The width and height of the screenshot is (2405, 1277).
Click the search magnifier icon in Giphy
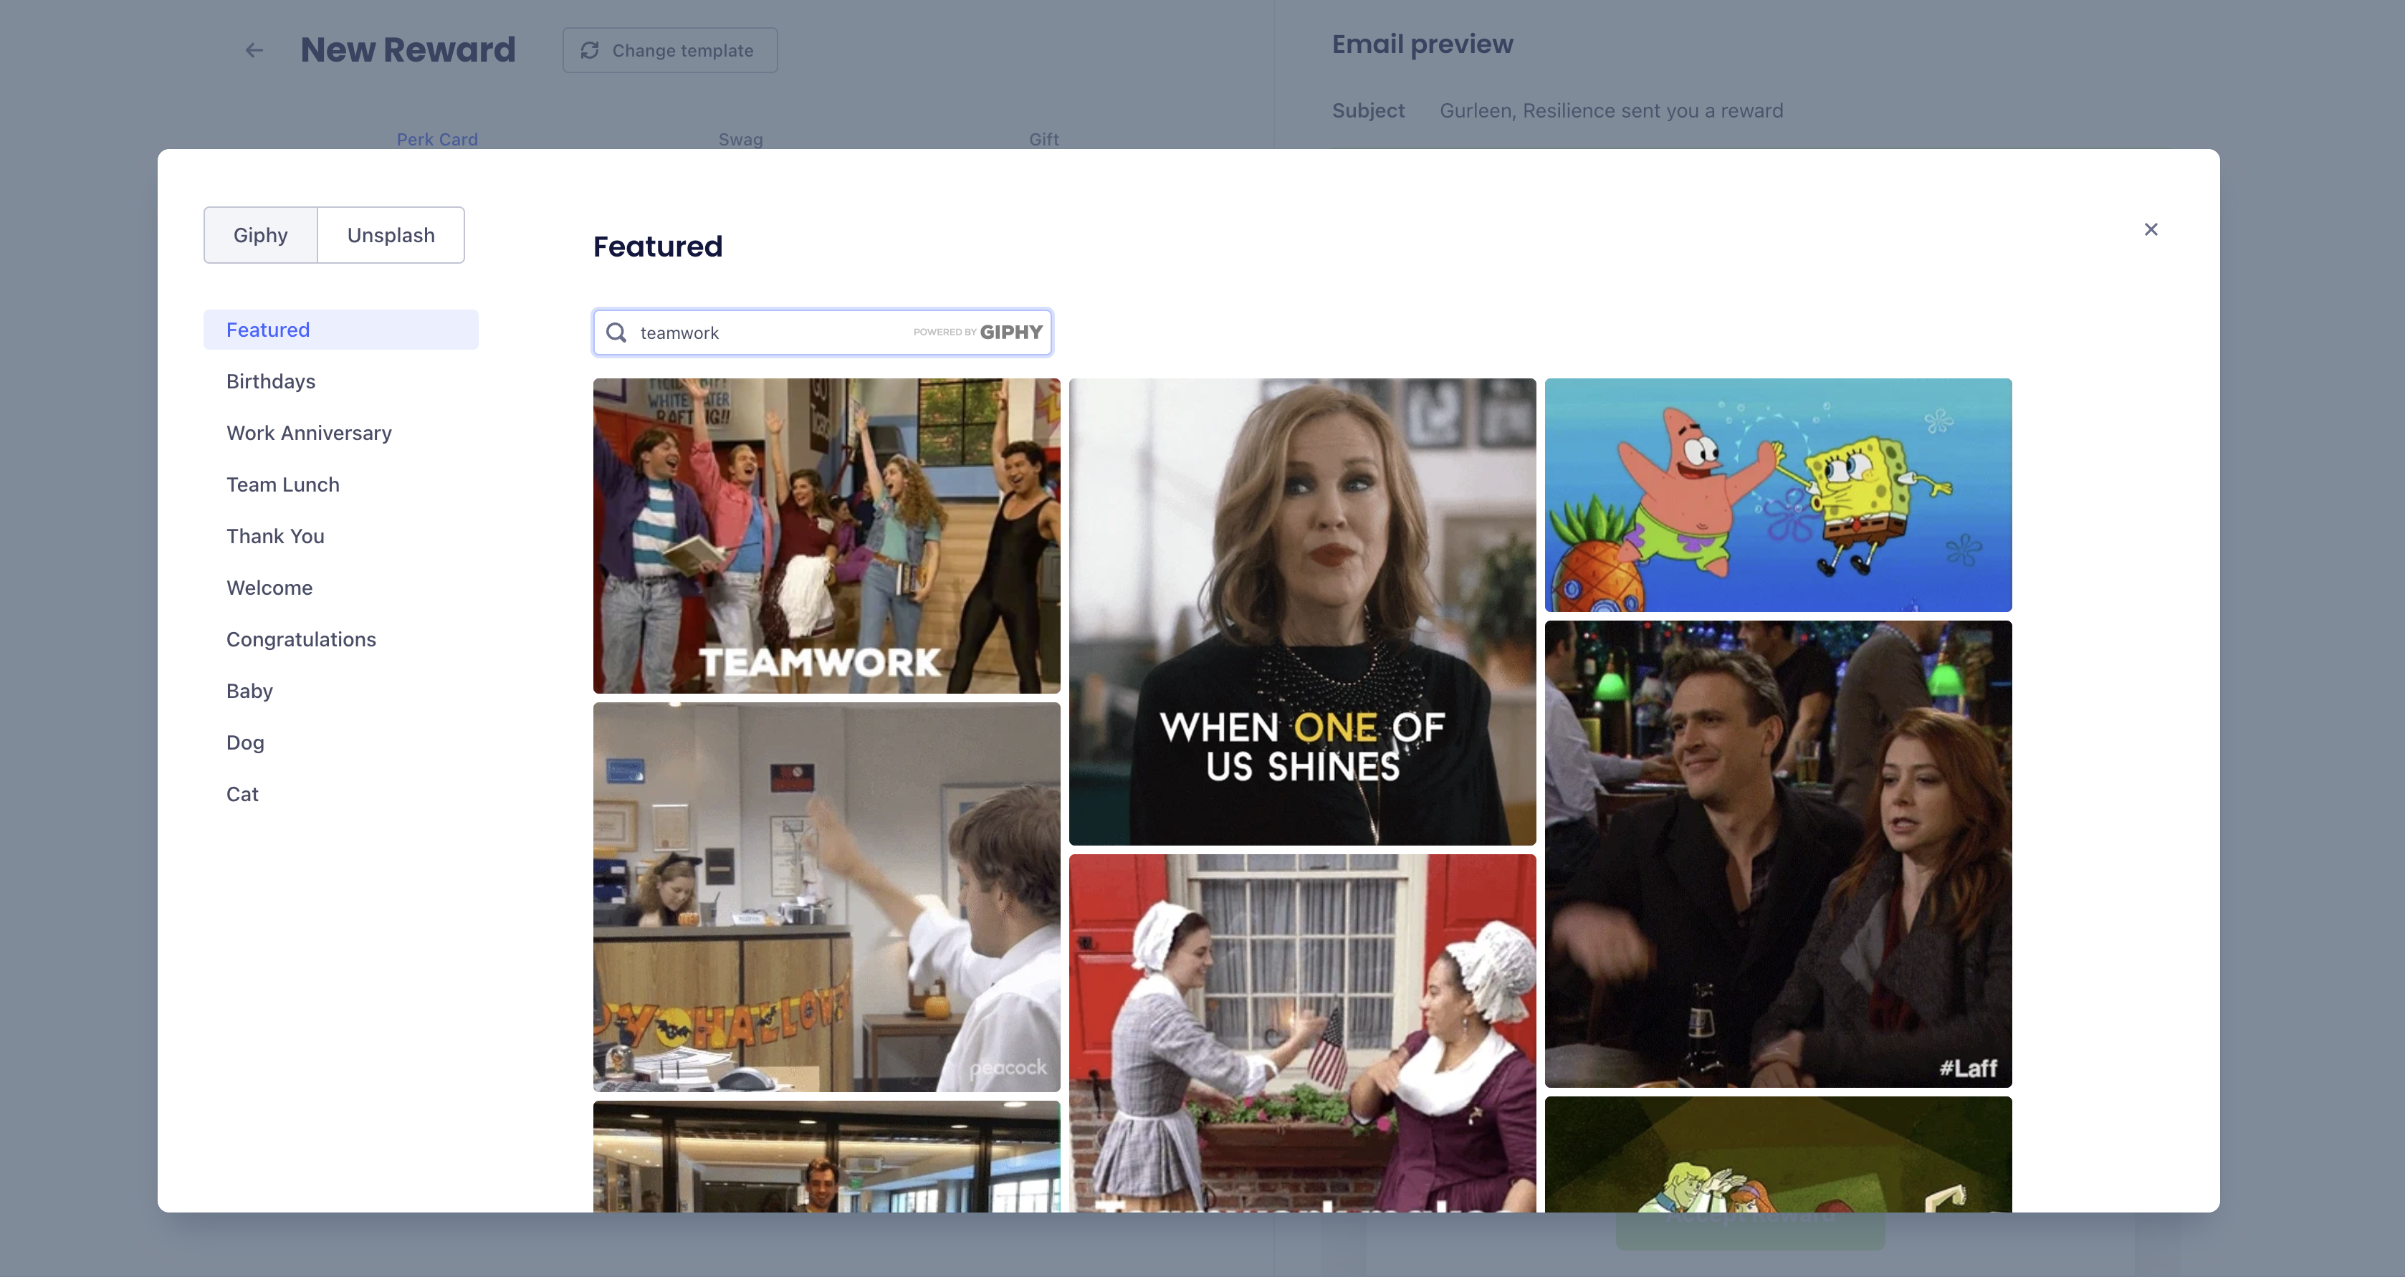coord(617,331)
